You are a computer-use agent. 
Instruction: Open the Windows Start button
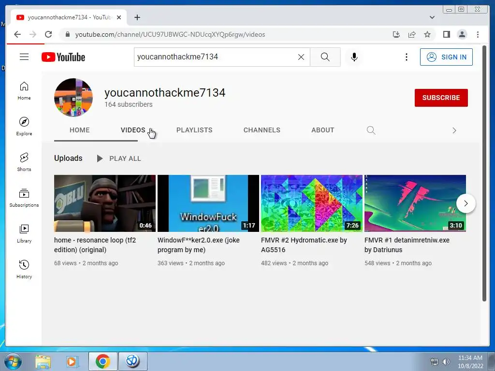pos(13,361)
